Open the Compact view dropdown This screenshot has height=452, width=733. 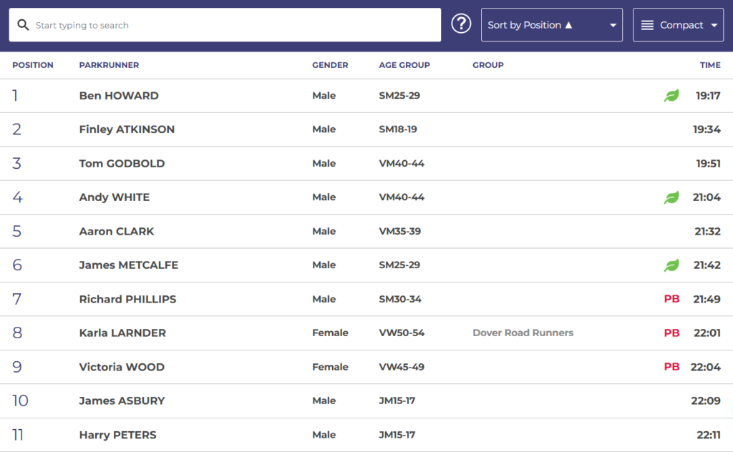click(x=679, y=25)
